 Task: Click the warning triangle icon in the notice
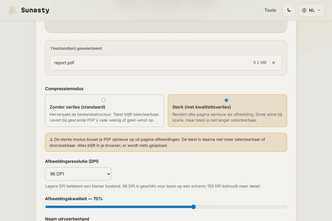click(x=51, y=140)
